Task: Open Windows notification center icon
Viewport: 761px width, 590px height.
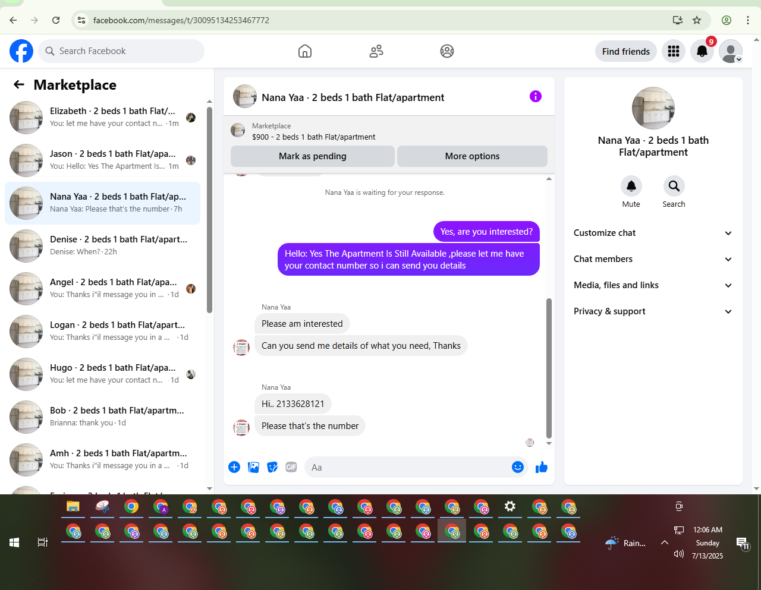Action: [743, 542]
